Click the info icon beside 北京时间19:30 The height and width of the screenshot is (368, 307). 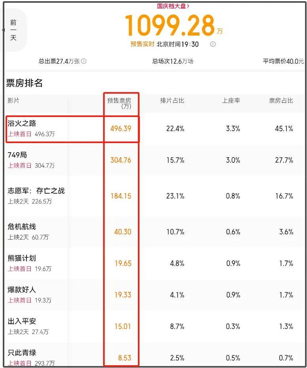[213, 44]
